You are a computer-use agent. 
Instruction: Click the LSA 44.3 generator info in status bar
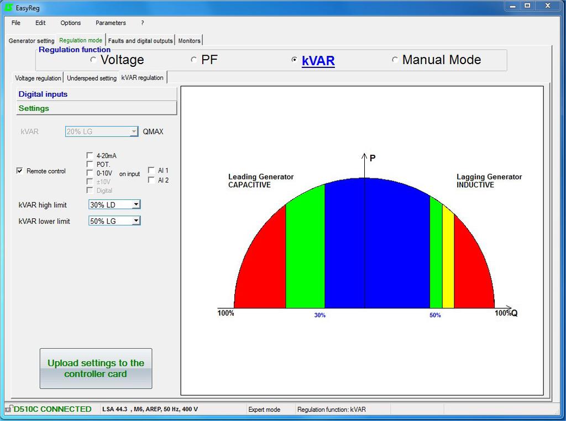click(x=150, y=409)
